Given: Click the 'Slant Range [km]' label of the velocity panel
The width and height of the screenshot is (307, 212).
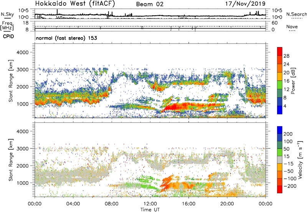Looking at the screenshot, I should coord(11,160).
